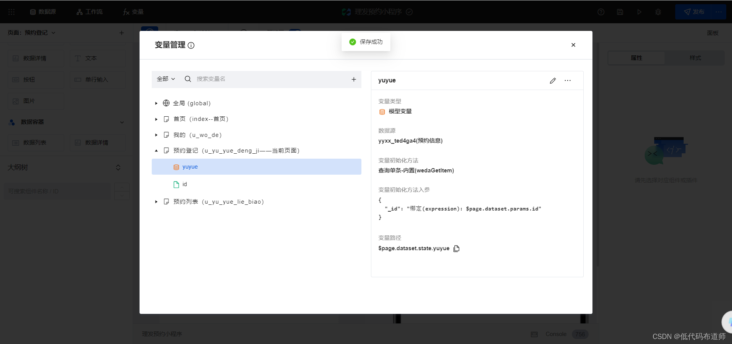732x344 pixels.
Task: Add the 数据列表 component
Action: [36, 143]
